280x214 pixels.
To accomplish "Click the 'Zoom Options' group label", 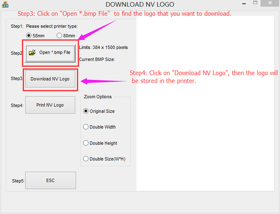I will tap(98, 97).
